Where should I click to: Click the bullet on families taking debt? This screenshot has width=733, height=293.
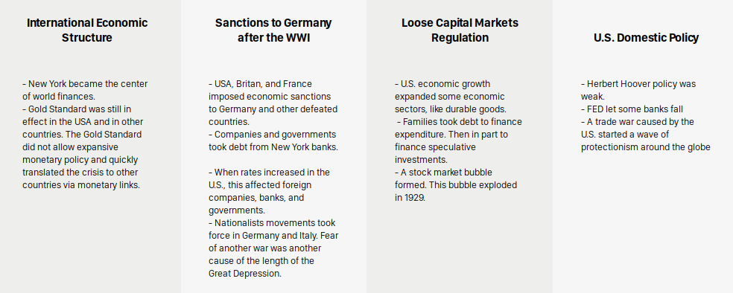click(458, 141)
